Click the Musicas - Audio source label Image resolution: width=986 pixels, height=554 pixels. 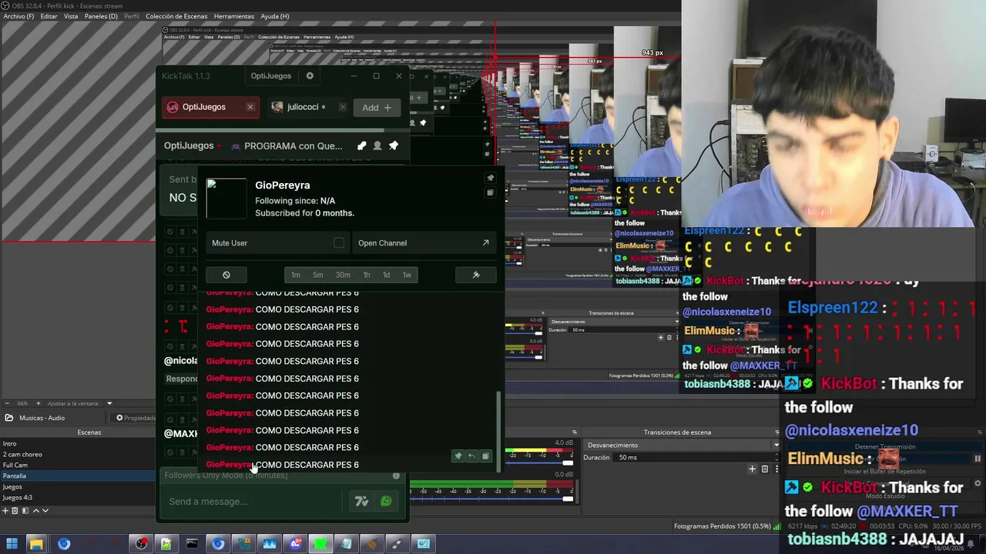click(42, 418)
